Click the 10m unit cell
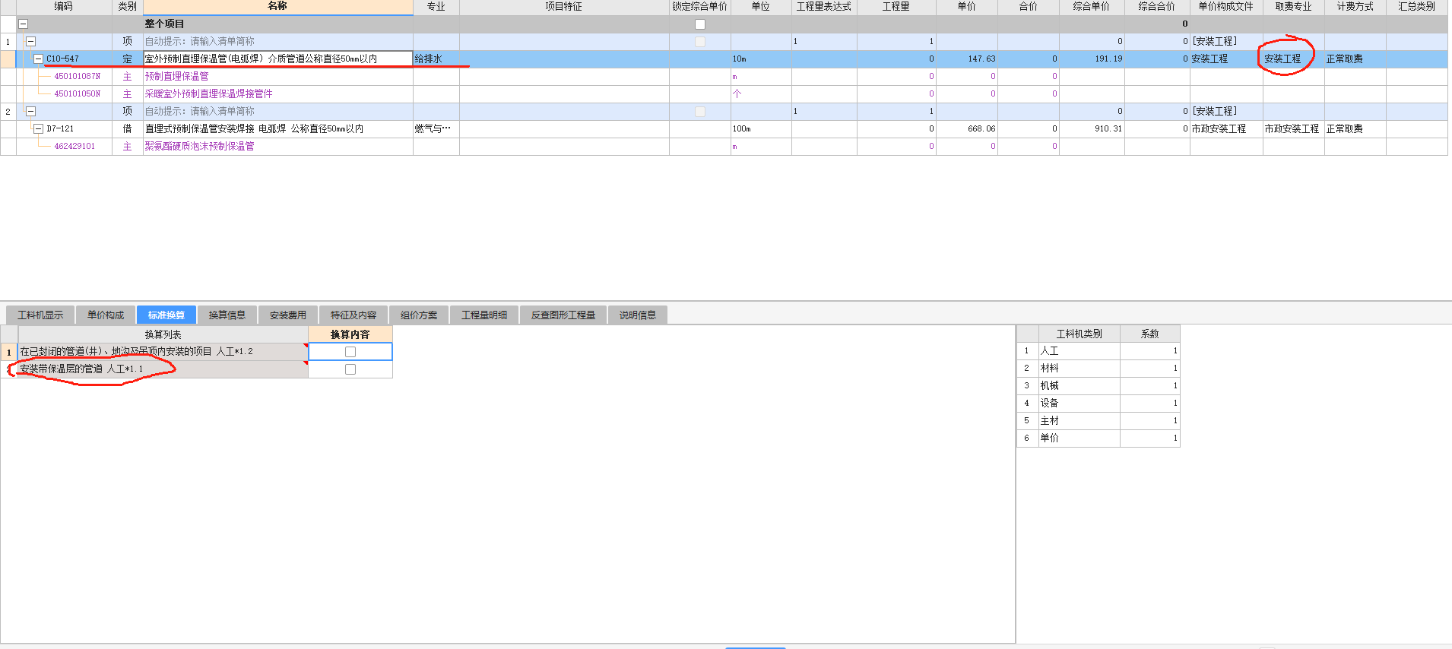The width and height of the screenshot is (1452, 649). (x=761, y=59)
